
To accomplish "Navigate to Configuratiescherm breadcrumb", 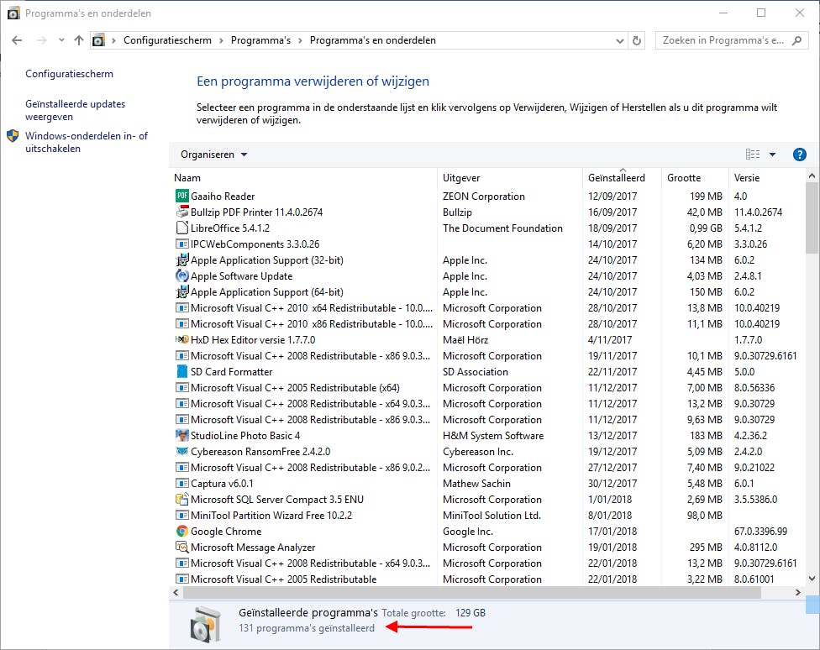I will (x=167, y=40).
